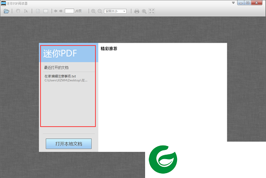Minimize the 迷你PDF阅读器 window
Screen dimensions: 266x178
point(240,3)
